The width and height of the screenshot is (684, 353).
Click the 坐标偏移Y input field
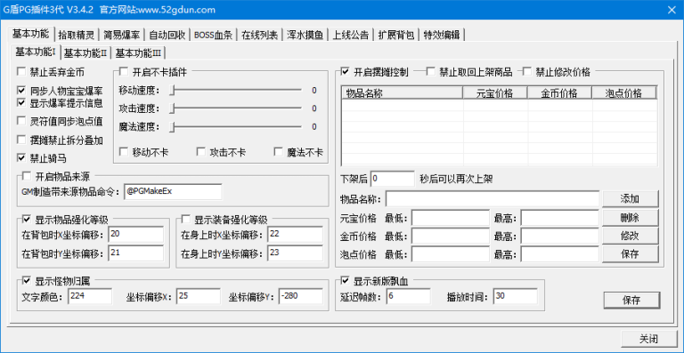(x=301, y=296)
